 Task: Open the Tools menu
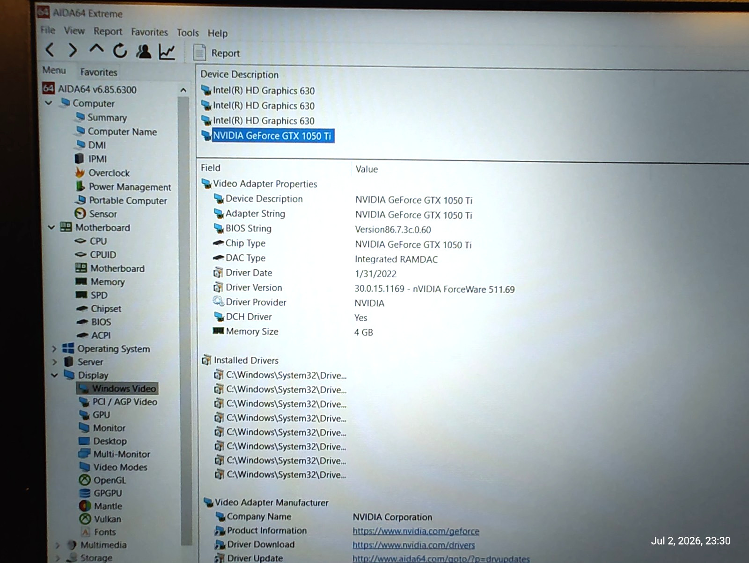pos(188,33)
